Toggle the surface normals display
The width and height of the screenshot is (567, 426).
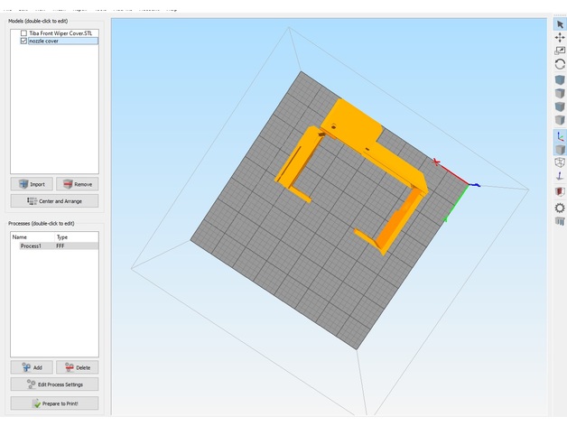click(x=560, y=176)
